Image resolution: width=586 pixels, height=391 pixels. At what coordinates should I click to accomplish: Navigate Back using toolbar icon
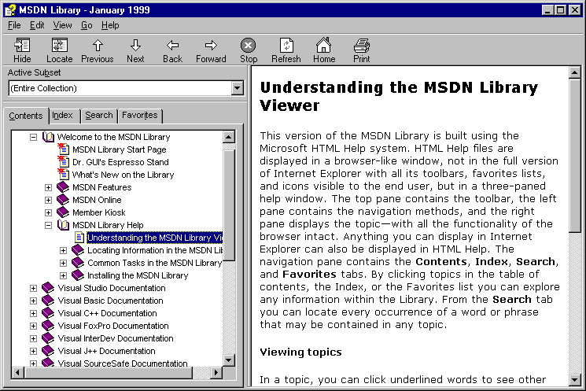point(172,46)
